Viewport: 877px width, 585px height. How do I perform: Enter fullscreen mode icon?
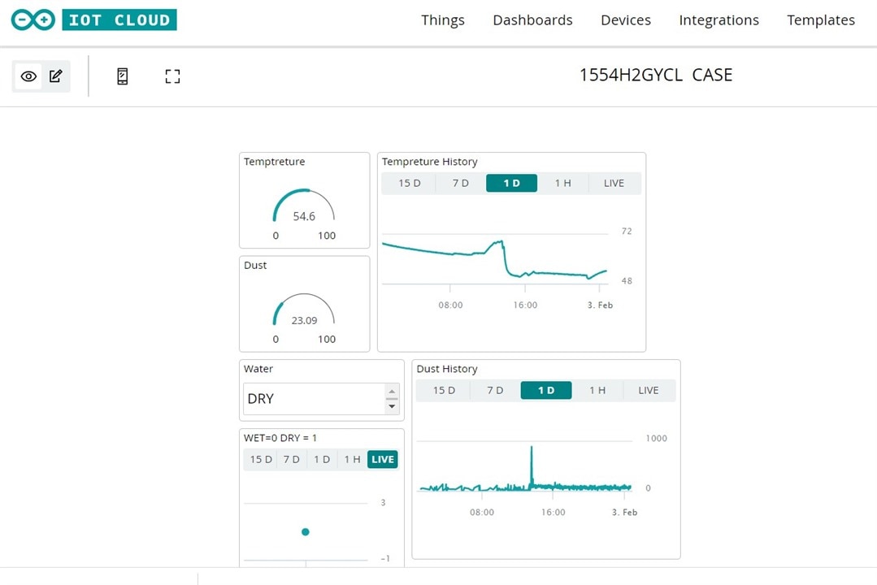point(172,76)
